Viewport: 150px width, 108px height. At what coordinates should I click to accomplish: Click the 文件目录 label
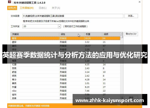[x=15, y=16]
